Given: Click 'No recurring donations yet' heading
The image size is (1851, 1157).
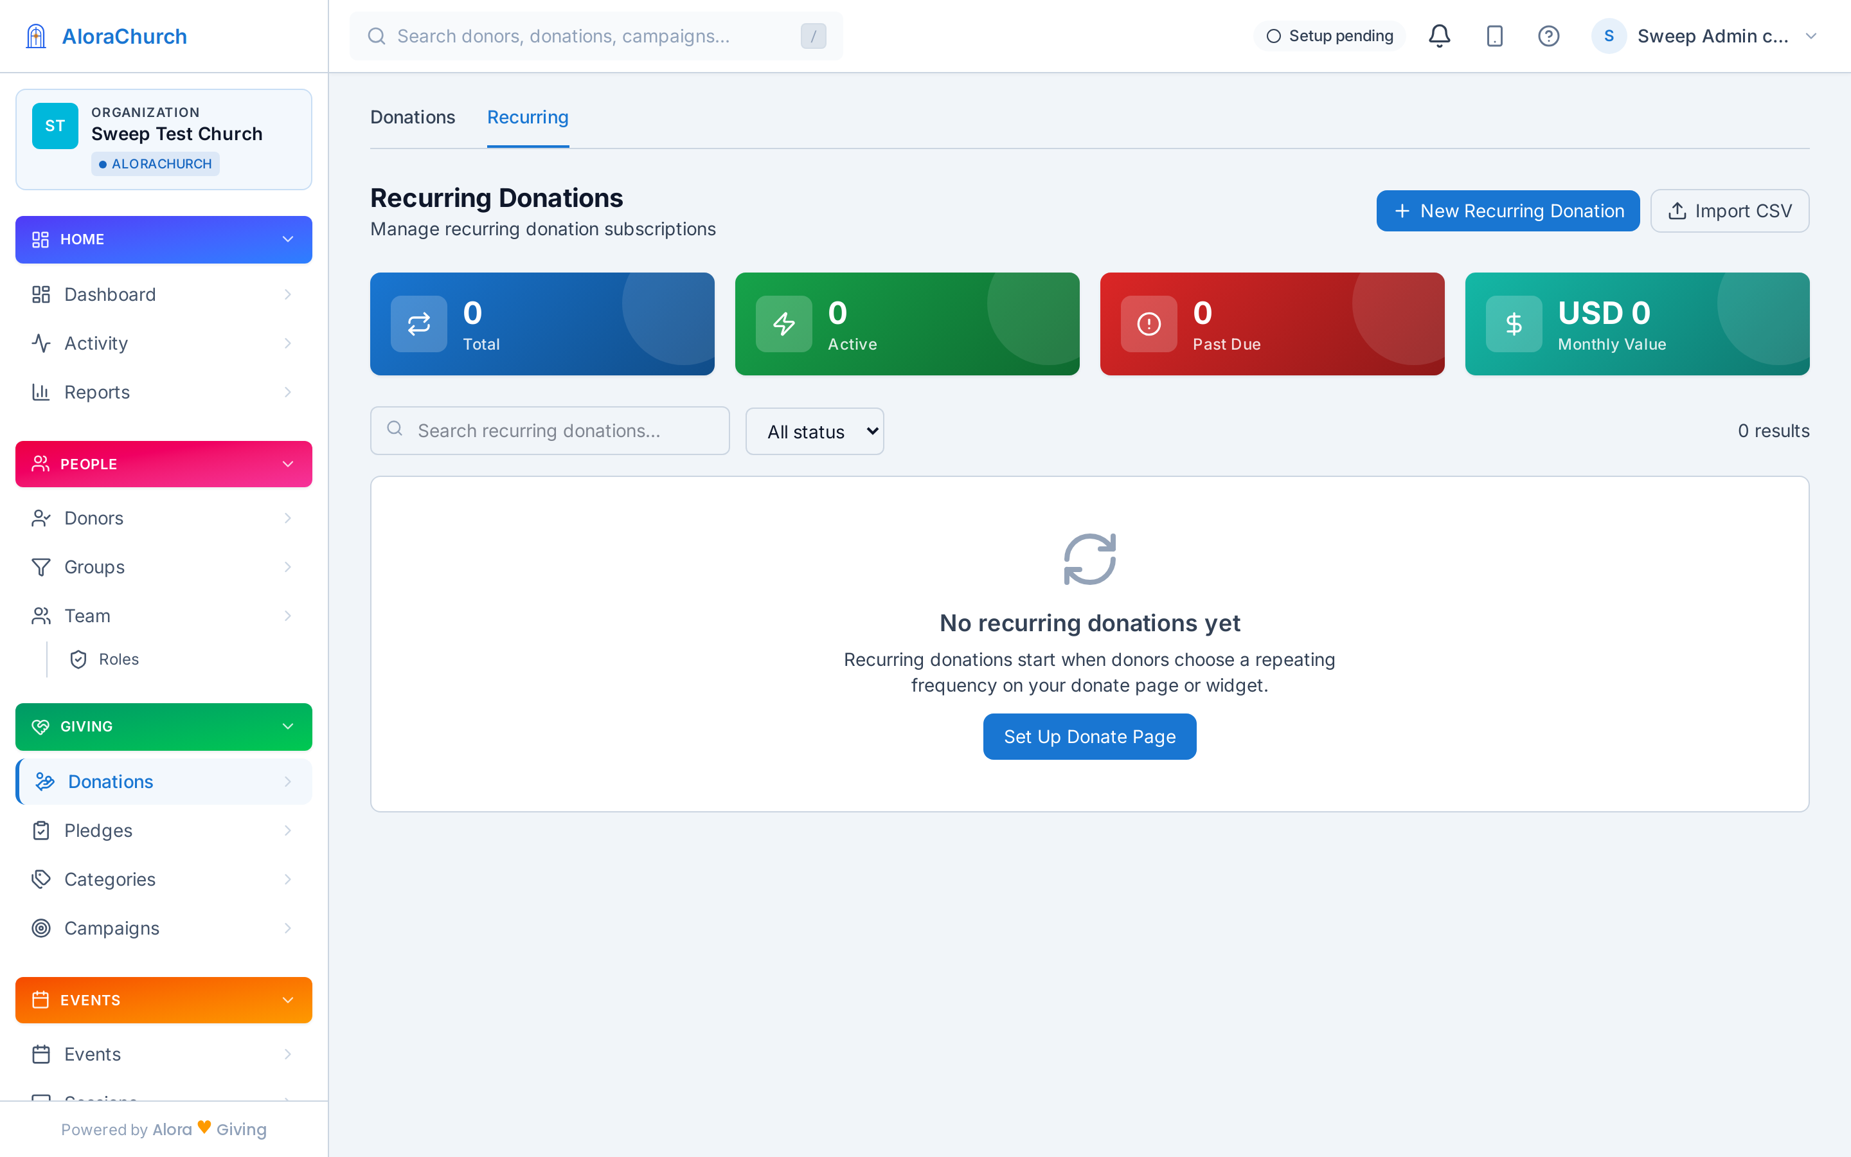Looking at the screenshot, I should pos(1089,623).
